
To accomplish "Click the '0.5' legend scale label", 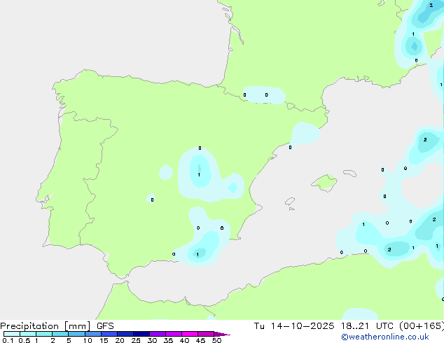I will tap(25, 340).
